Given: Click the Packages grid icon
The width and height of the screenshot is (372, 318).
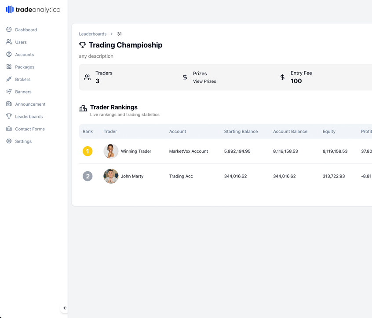Looking at the screenshot, I should tap(9, 67).
